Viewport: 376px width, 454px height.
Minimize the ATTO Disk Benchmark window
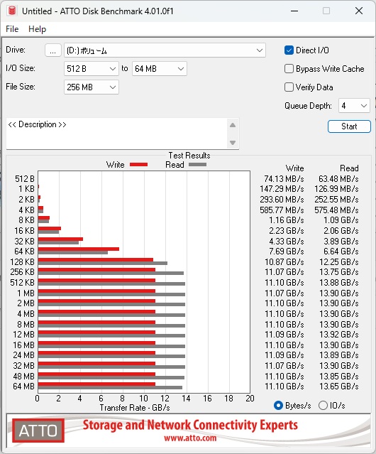tap(294, 11)
